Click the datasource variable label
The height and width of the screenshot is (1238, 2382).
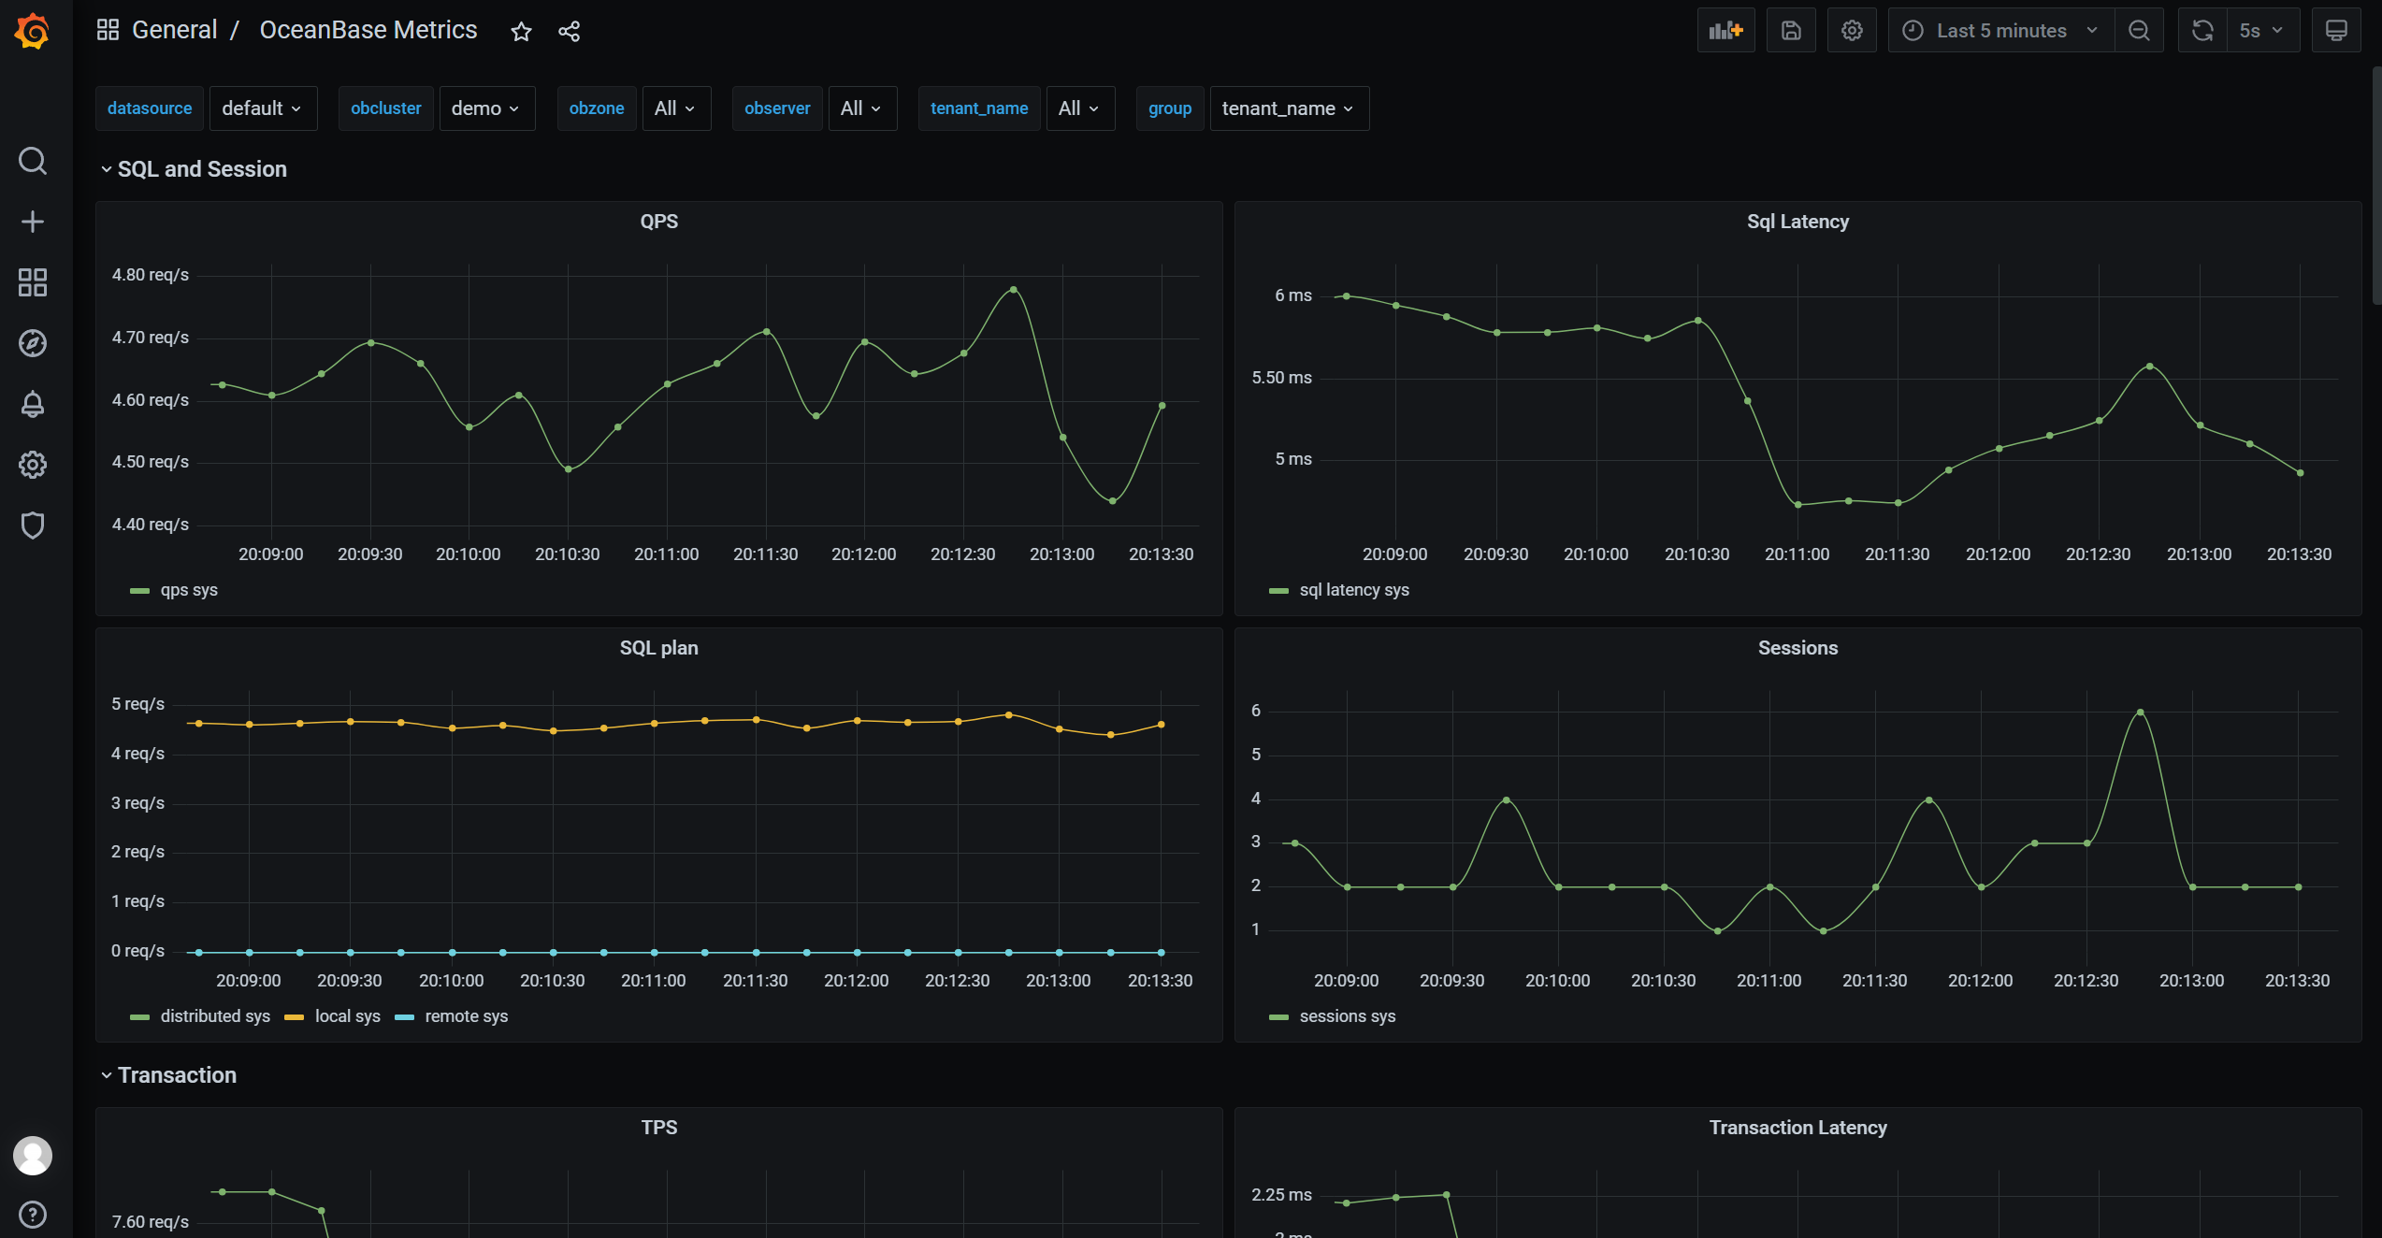(x=150, y=108)
